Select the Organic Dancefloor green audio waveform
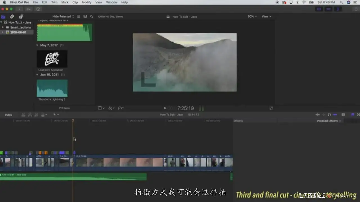The width and height of the screenshot is (360, 202). pos(64,32)
